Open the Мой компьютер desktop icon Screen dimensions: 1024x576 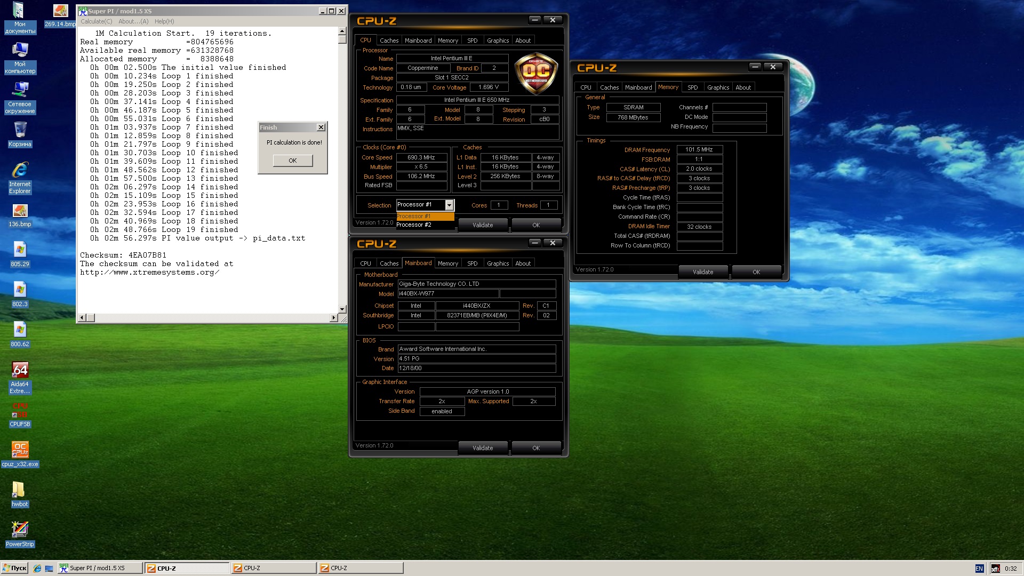coord(20,58)
